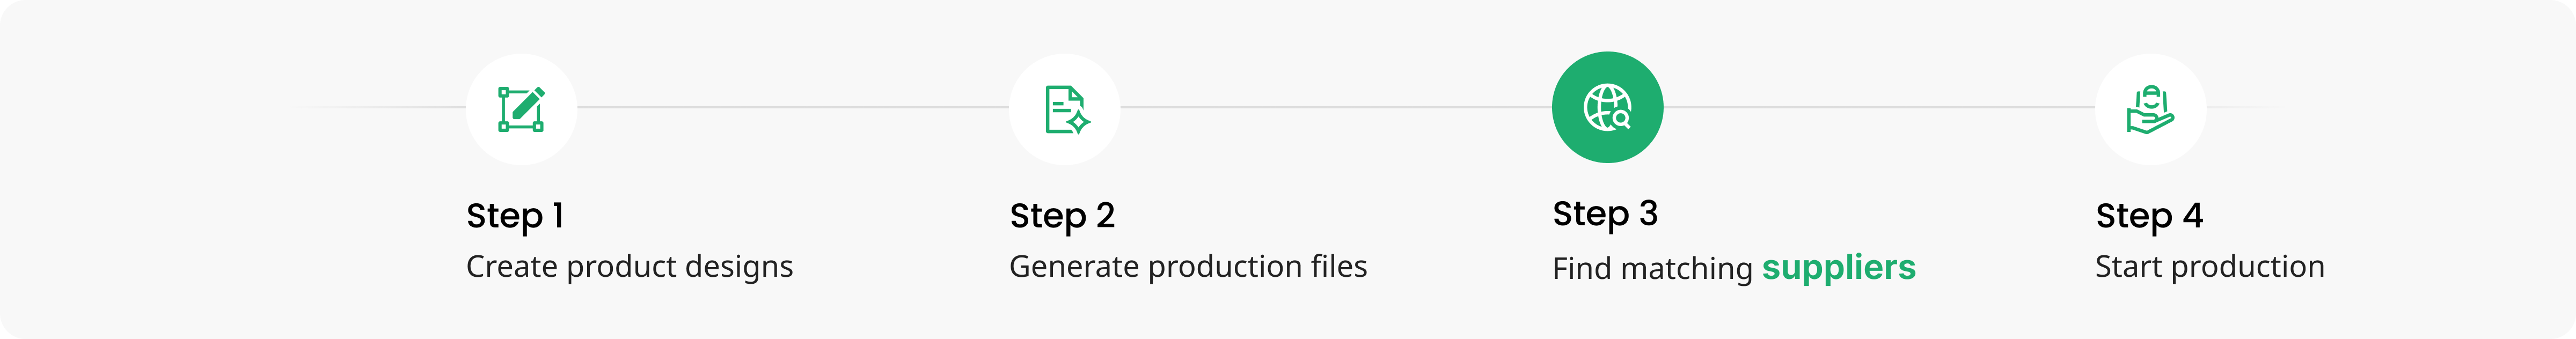The image size is (2576, 339).
Task: Select the "Start production" label
Action: tap(2209, 267)
